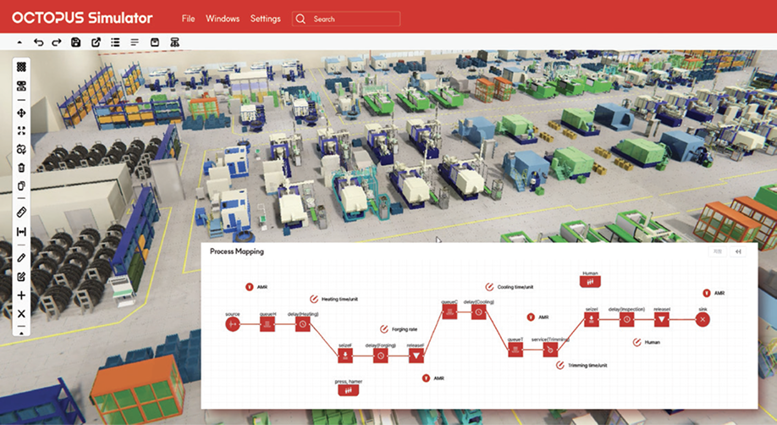Click the Process Mapping panel title

(237, 251)
